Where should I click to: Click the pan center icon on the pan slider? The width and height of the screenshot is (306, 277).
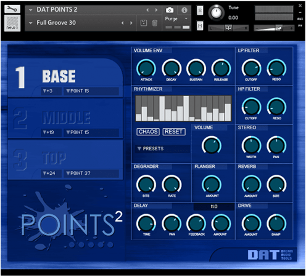(228, 28)
